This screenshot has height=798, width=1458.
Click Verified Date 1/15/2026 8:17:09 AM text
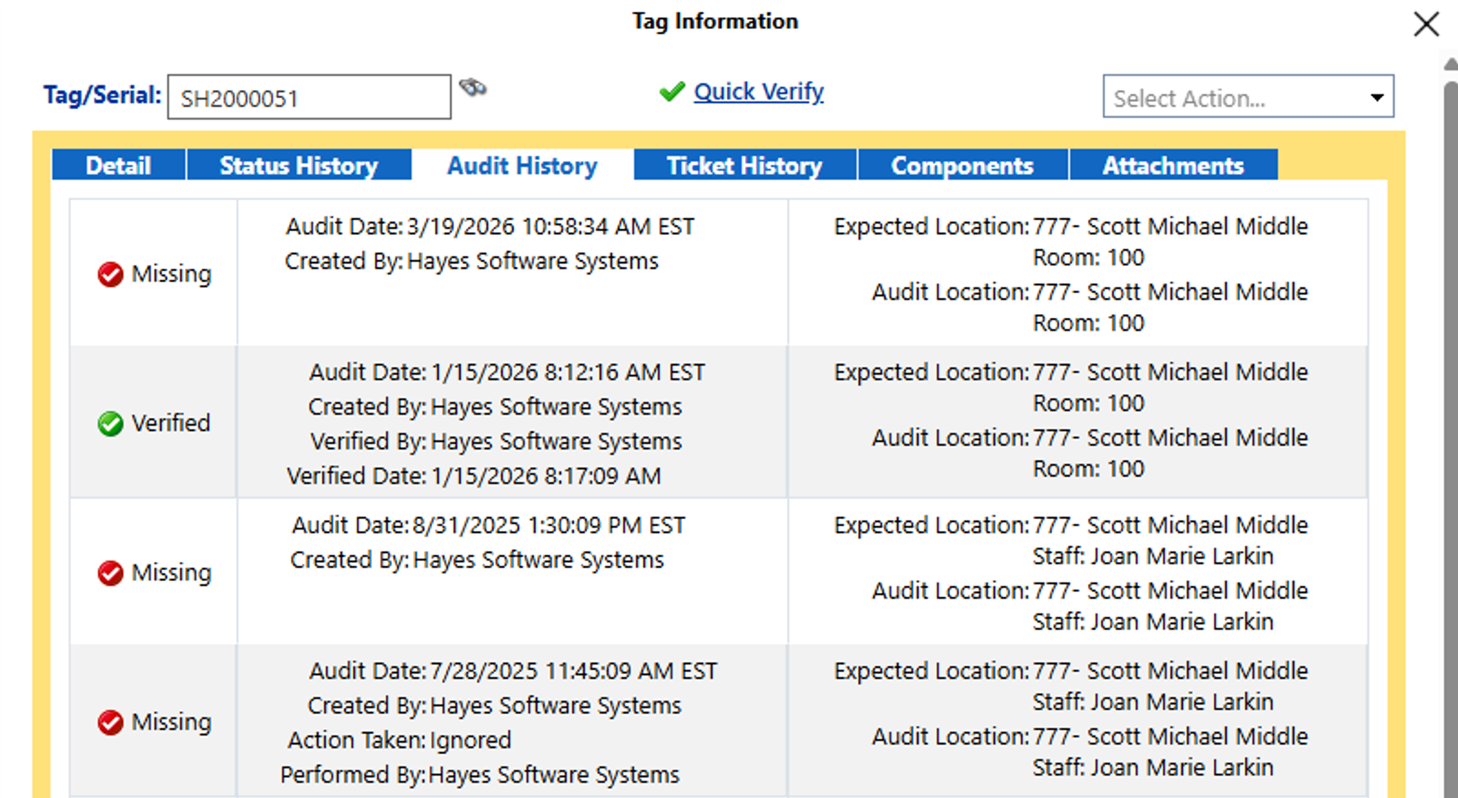474,476
